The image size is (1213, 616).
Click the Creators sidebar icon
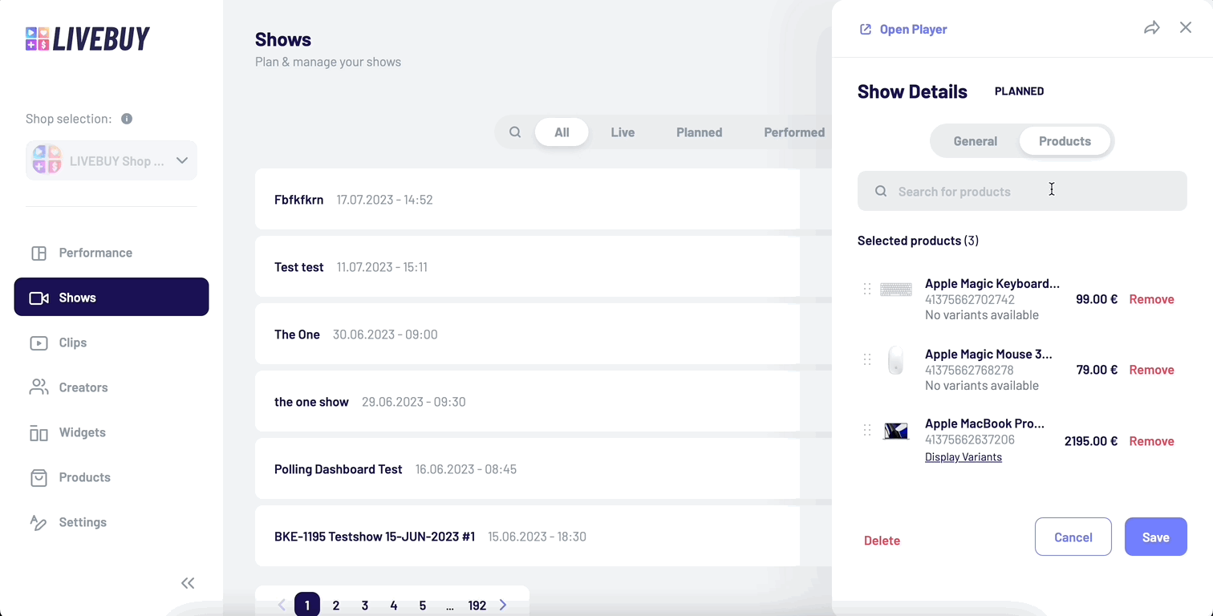(x=39, y=387)
